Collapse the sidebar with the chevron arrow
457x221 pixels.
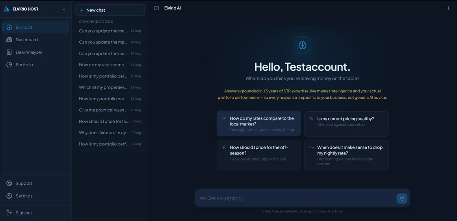point(64,9)
